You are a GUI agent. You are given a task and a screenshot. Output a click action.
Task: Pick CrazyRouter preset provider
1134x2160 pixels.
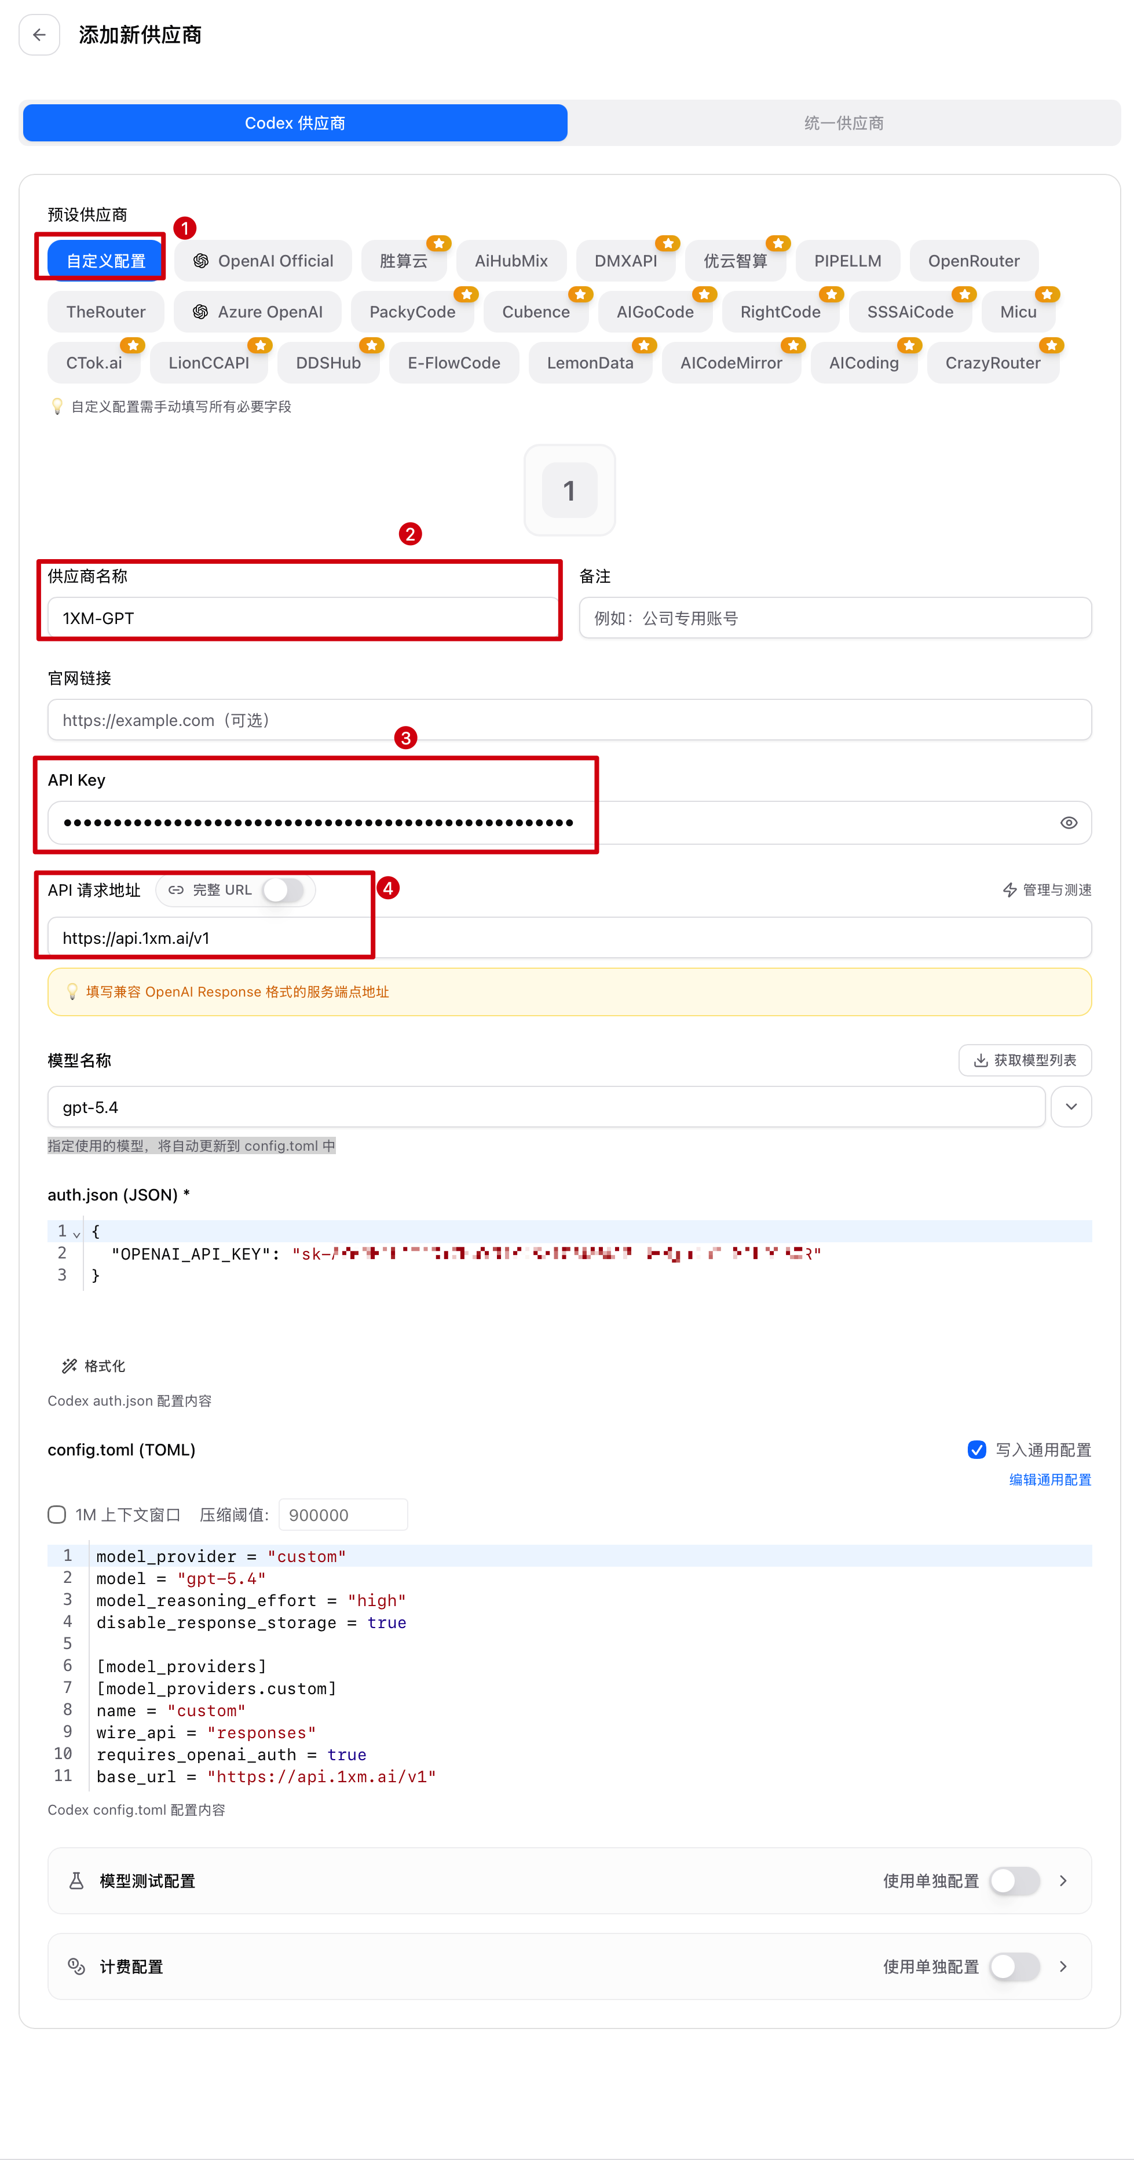coord(992,363)
